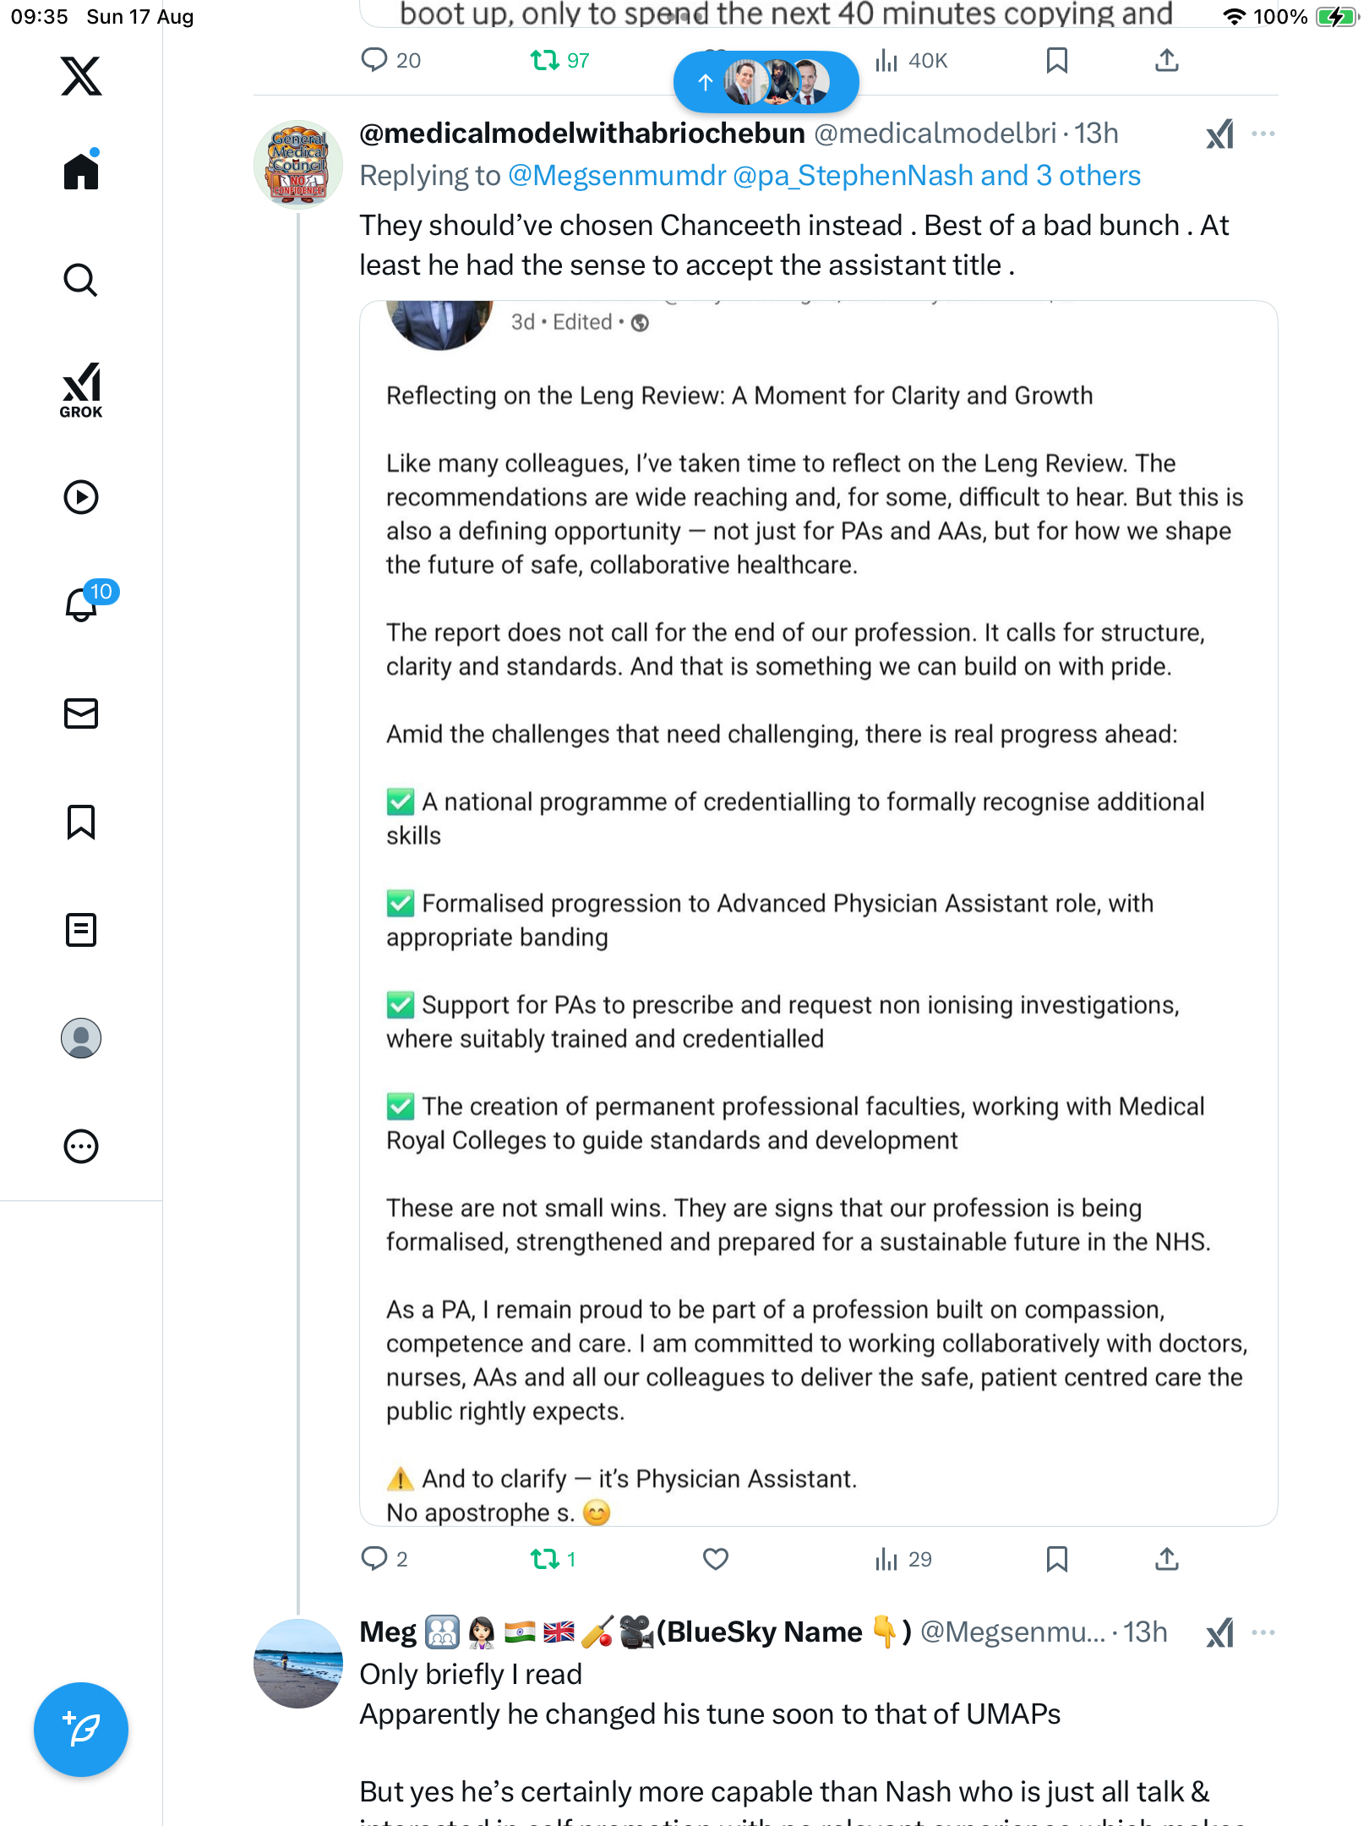This screenshot has width=1369, height=1826.
Task: Bookmark the medicalmodelwithabriochebun reply
Action: [1056, 1559]
